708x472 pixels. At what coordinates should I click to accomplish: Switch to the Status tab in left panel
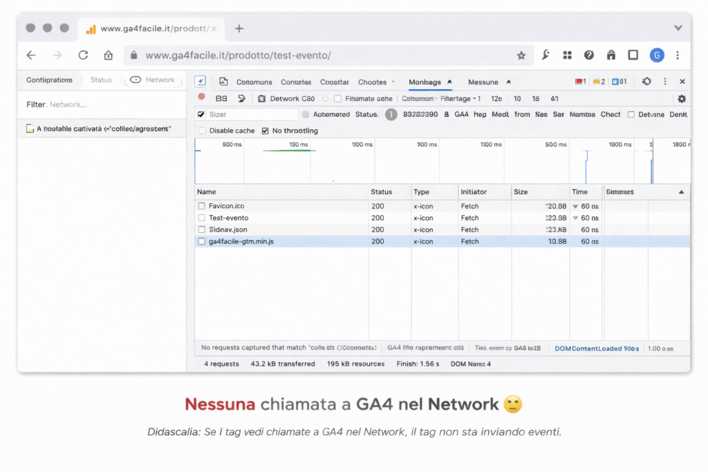tap(101, 80)
